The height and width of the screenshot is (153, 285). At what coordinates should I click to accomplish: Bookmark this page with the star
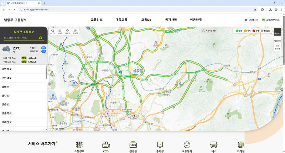[255, 10]
